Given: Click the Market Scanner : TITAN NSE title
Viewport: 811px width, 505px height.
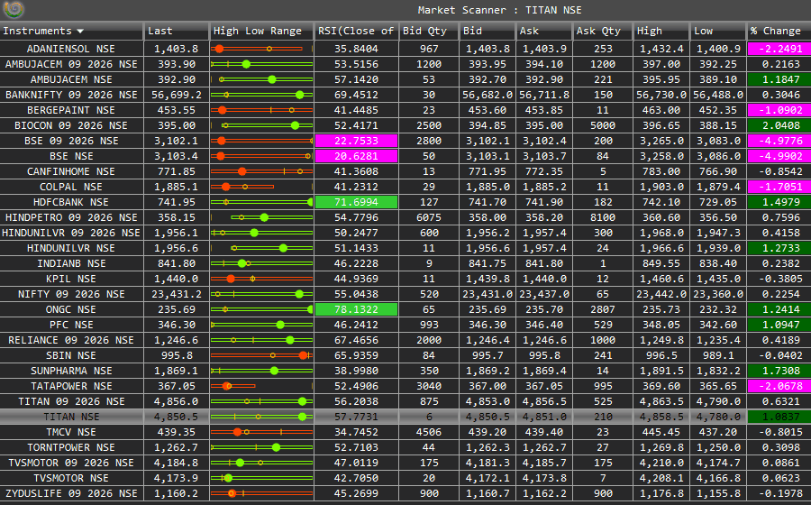Looking at the screenshot, I should point(499,10).
